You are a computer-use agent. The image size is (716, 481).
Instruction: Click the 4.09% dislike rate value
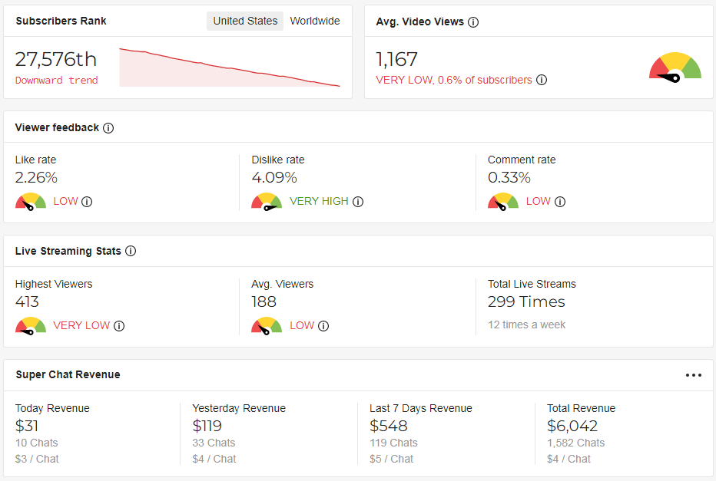(x=274, y=177)
